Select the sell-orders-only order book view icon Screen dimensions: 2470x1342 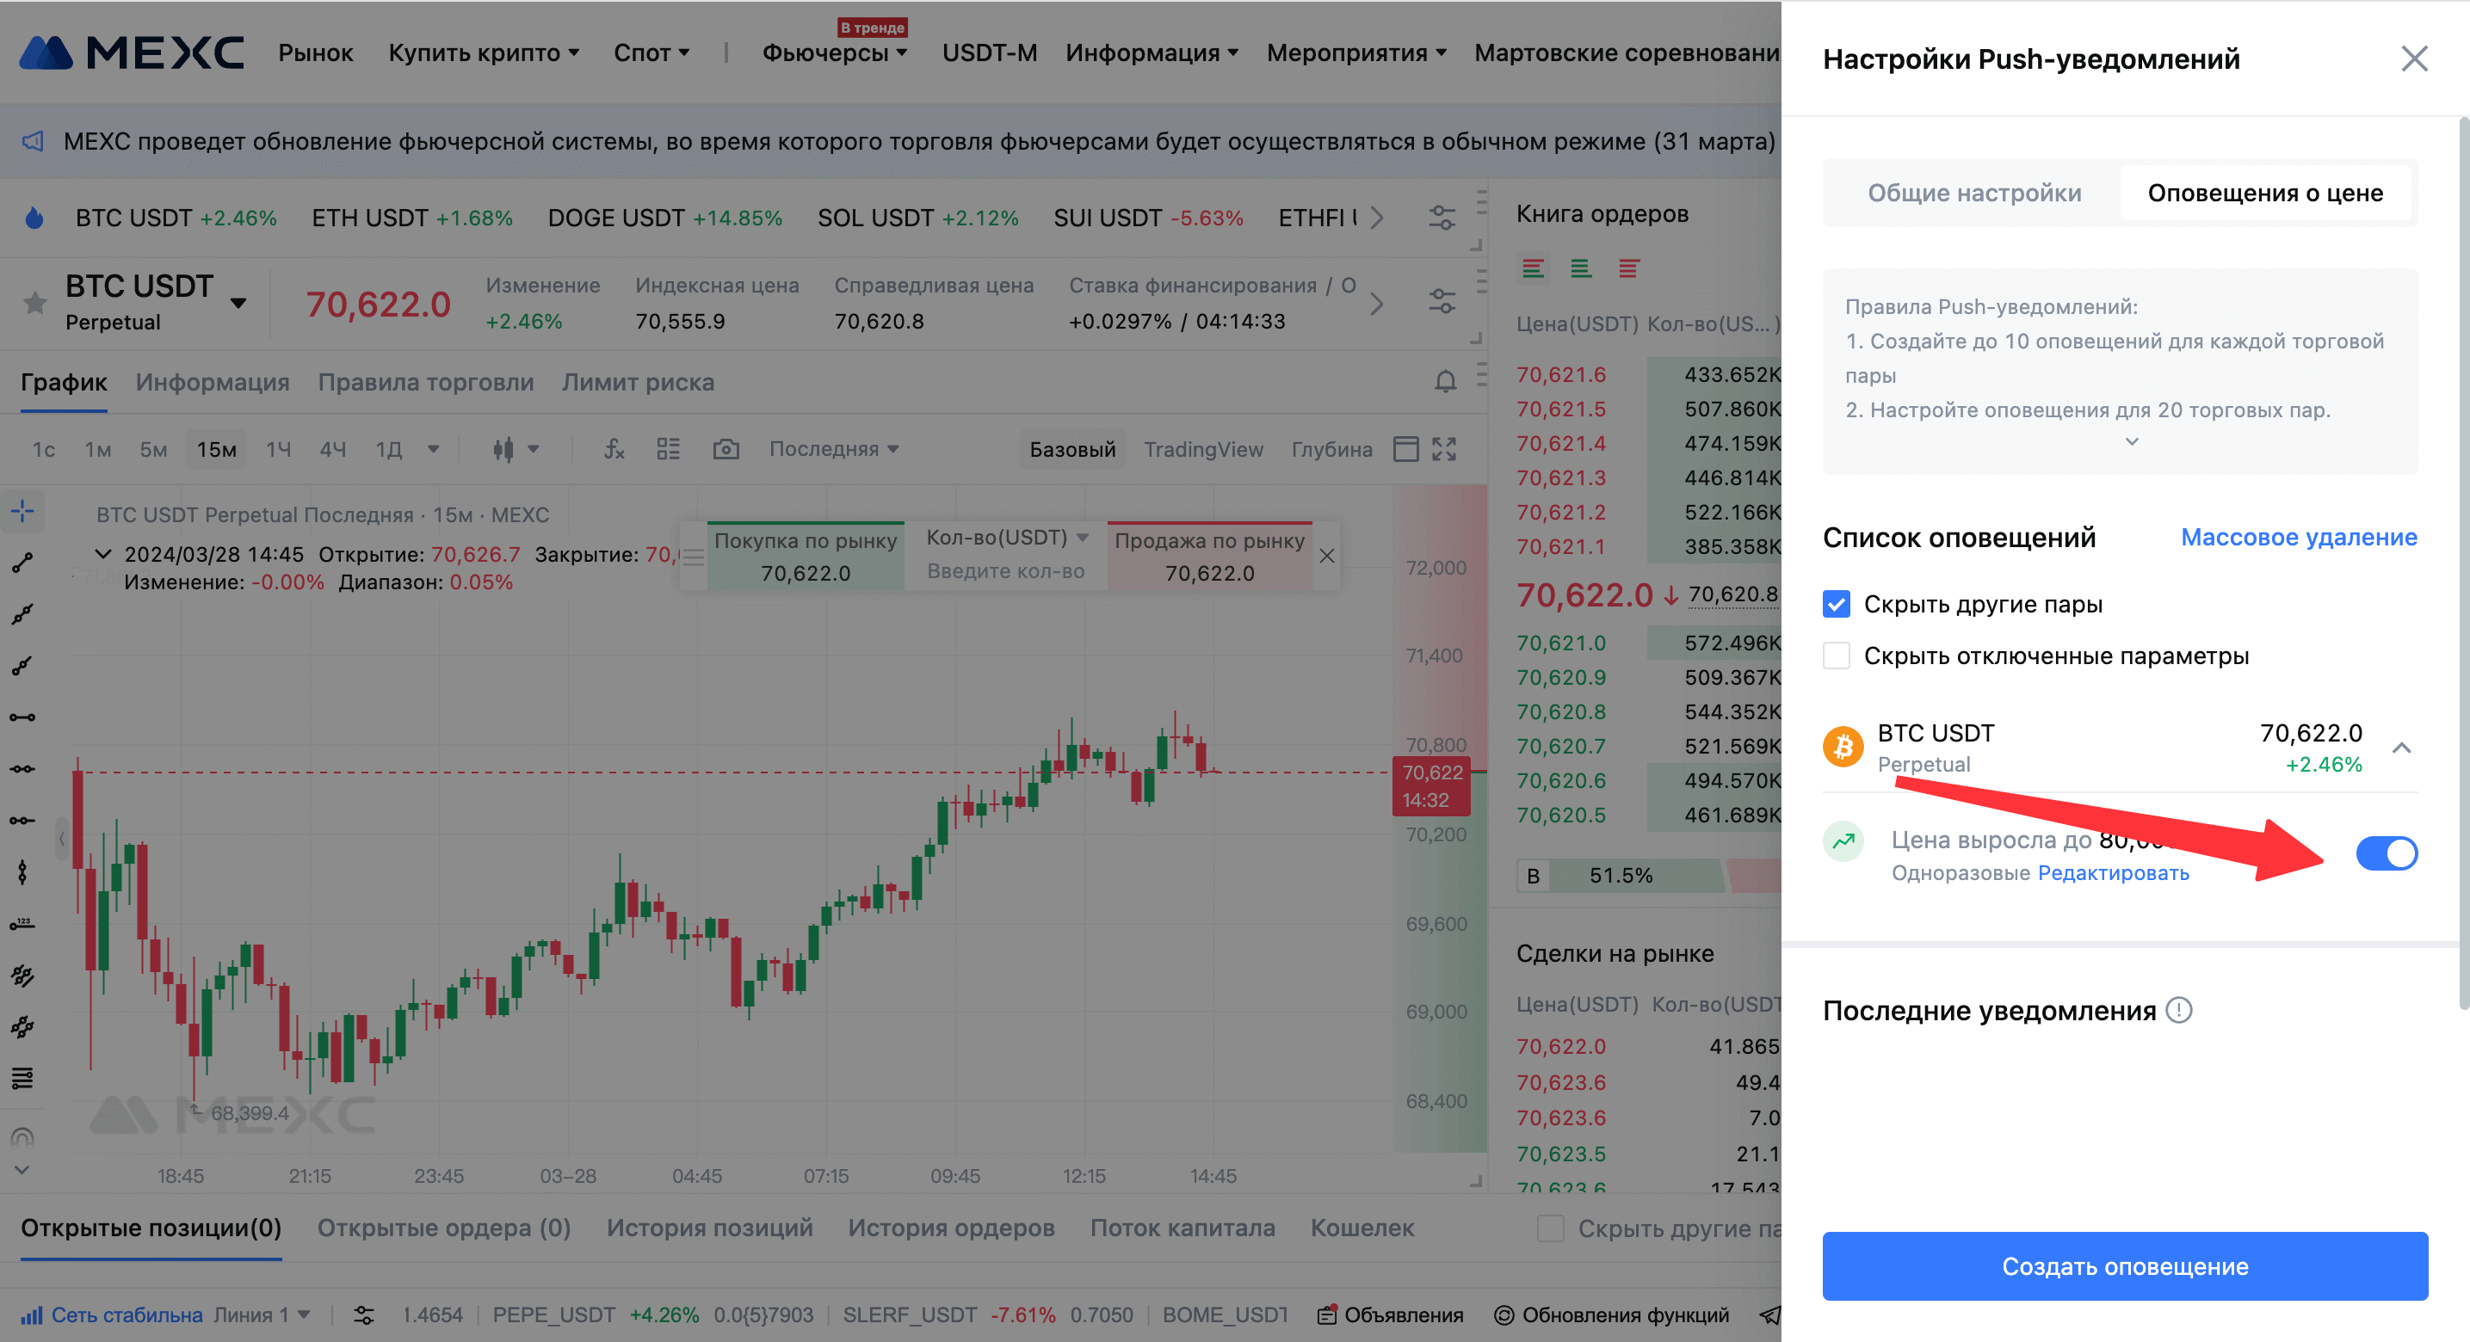(1628, 268)
